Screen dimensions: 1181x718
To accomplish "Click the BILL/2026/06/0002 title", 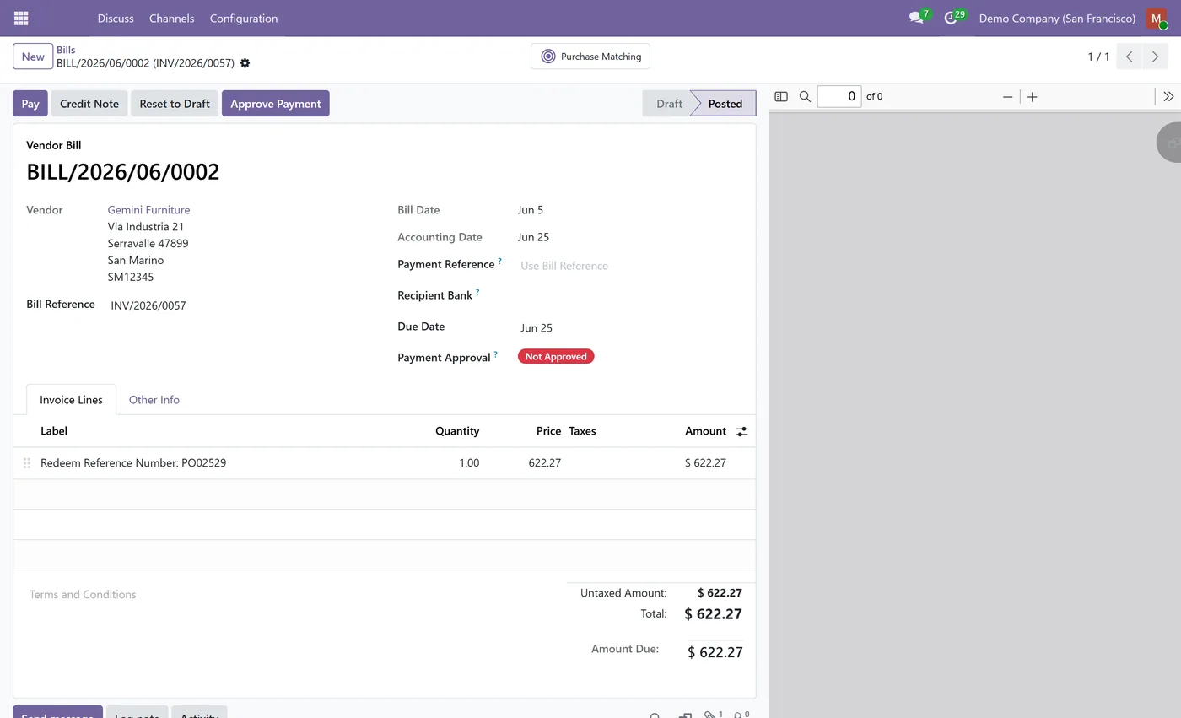I will point(123,172).
